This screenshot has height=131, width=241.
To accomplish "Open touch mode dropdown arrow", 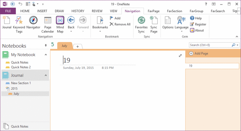I will pyautogui.click(x=37, y=4).
